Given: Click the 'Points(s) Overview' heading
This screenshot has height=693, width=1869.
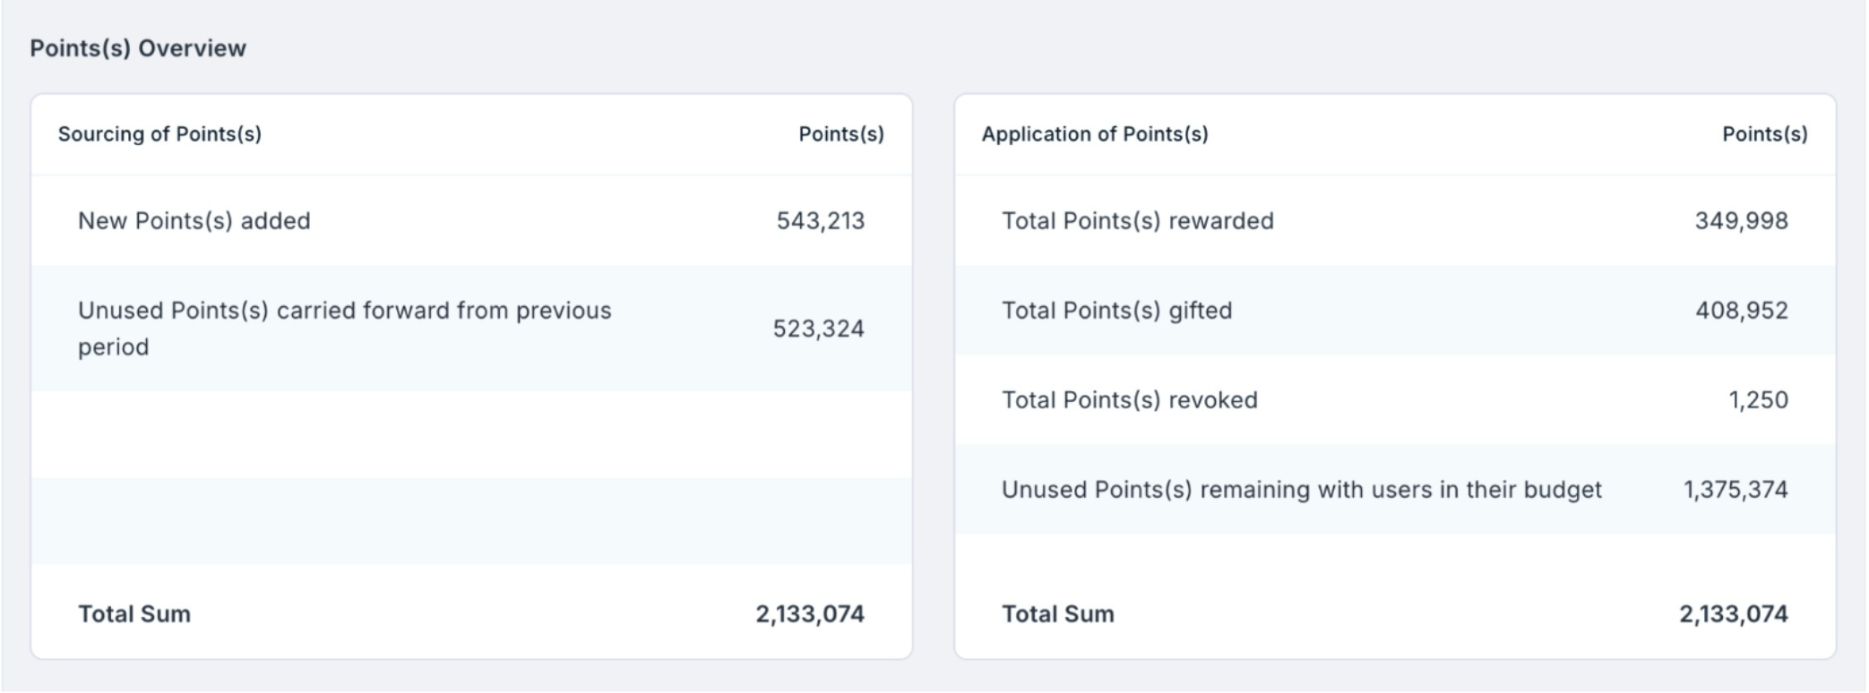Looking at the screenshot, I should tap(138, 48).
